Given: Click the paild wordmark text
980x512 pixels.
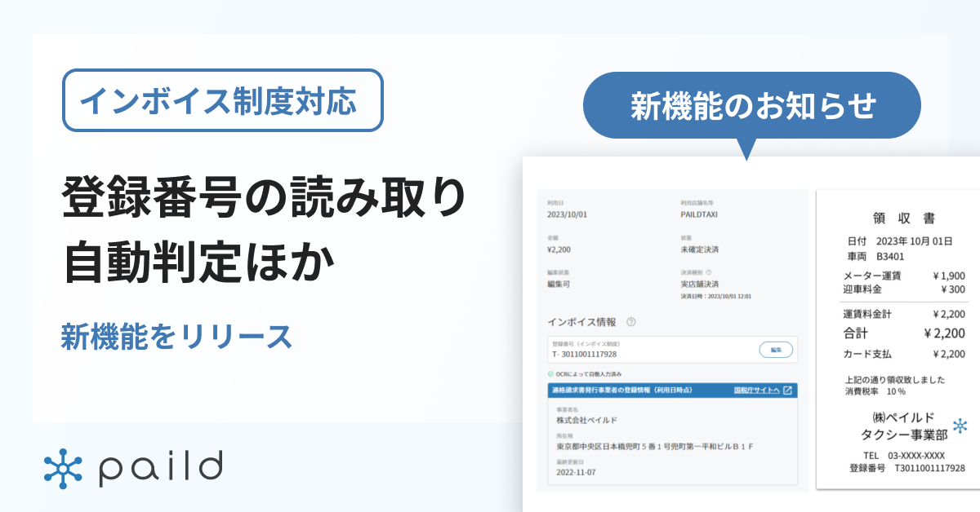Looking at the screenshot, I should [161, 468].
